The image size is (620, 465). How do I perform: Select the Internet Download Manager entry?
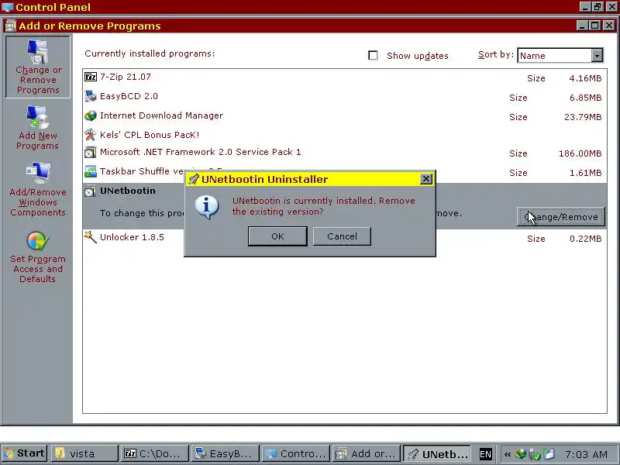[345, 115]
